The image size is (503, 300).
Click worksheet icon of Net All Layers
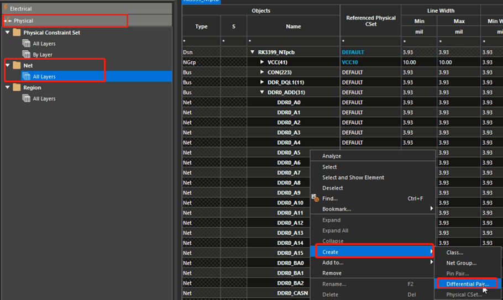pos(27,76)
